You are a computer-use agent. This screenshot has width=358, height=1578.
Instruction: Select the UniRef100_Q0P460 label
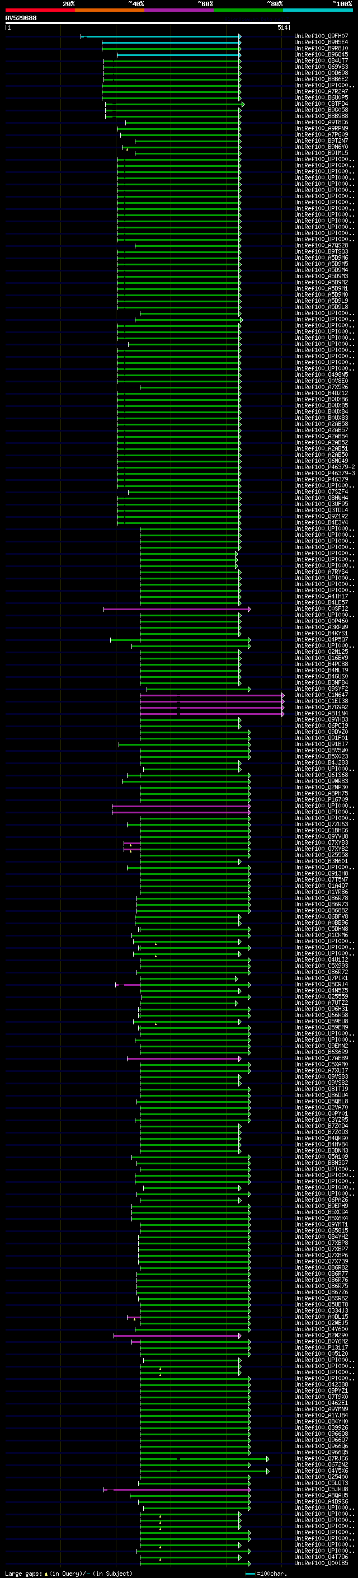(321, 621)
